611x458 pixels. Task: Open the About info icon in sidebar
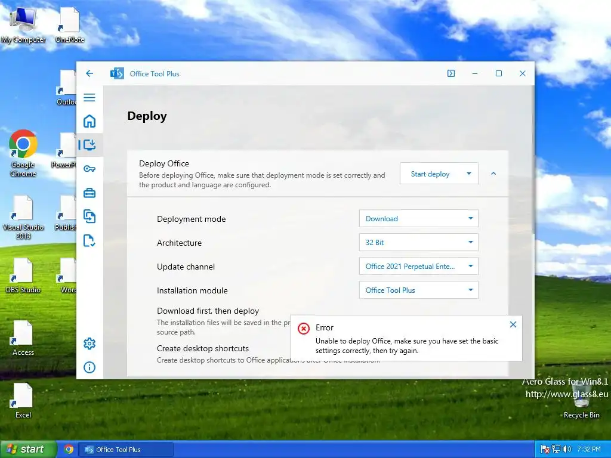90,367
